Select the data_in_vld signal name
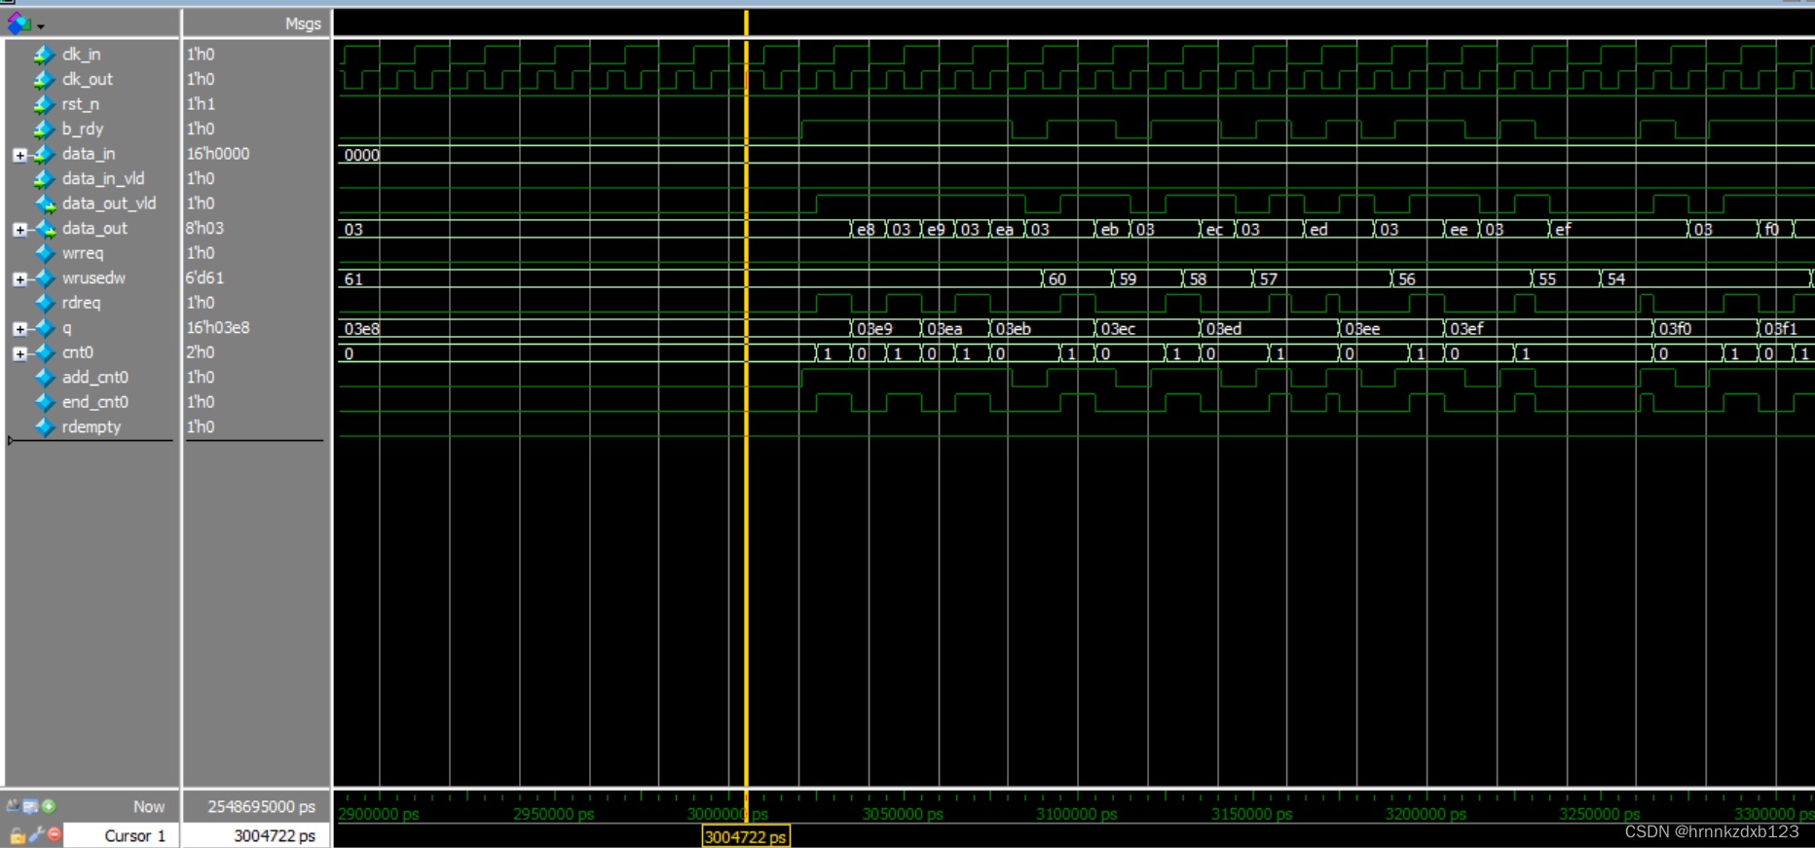This screenshot has height=848, width=1815. pyautogui.click(x=103, y=179)
